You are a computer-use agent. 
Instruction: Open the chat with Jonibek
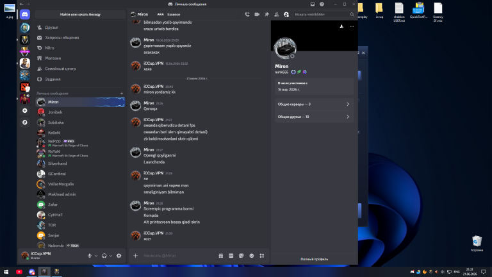80,112
